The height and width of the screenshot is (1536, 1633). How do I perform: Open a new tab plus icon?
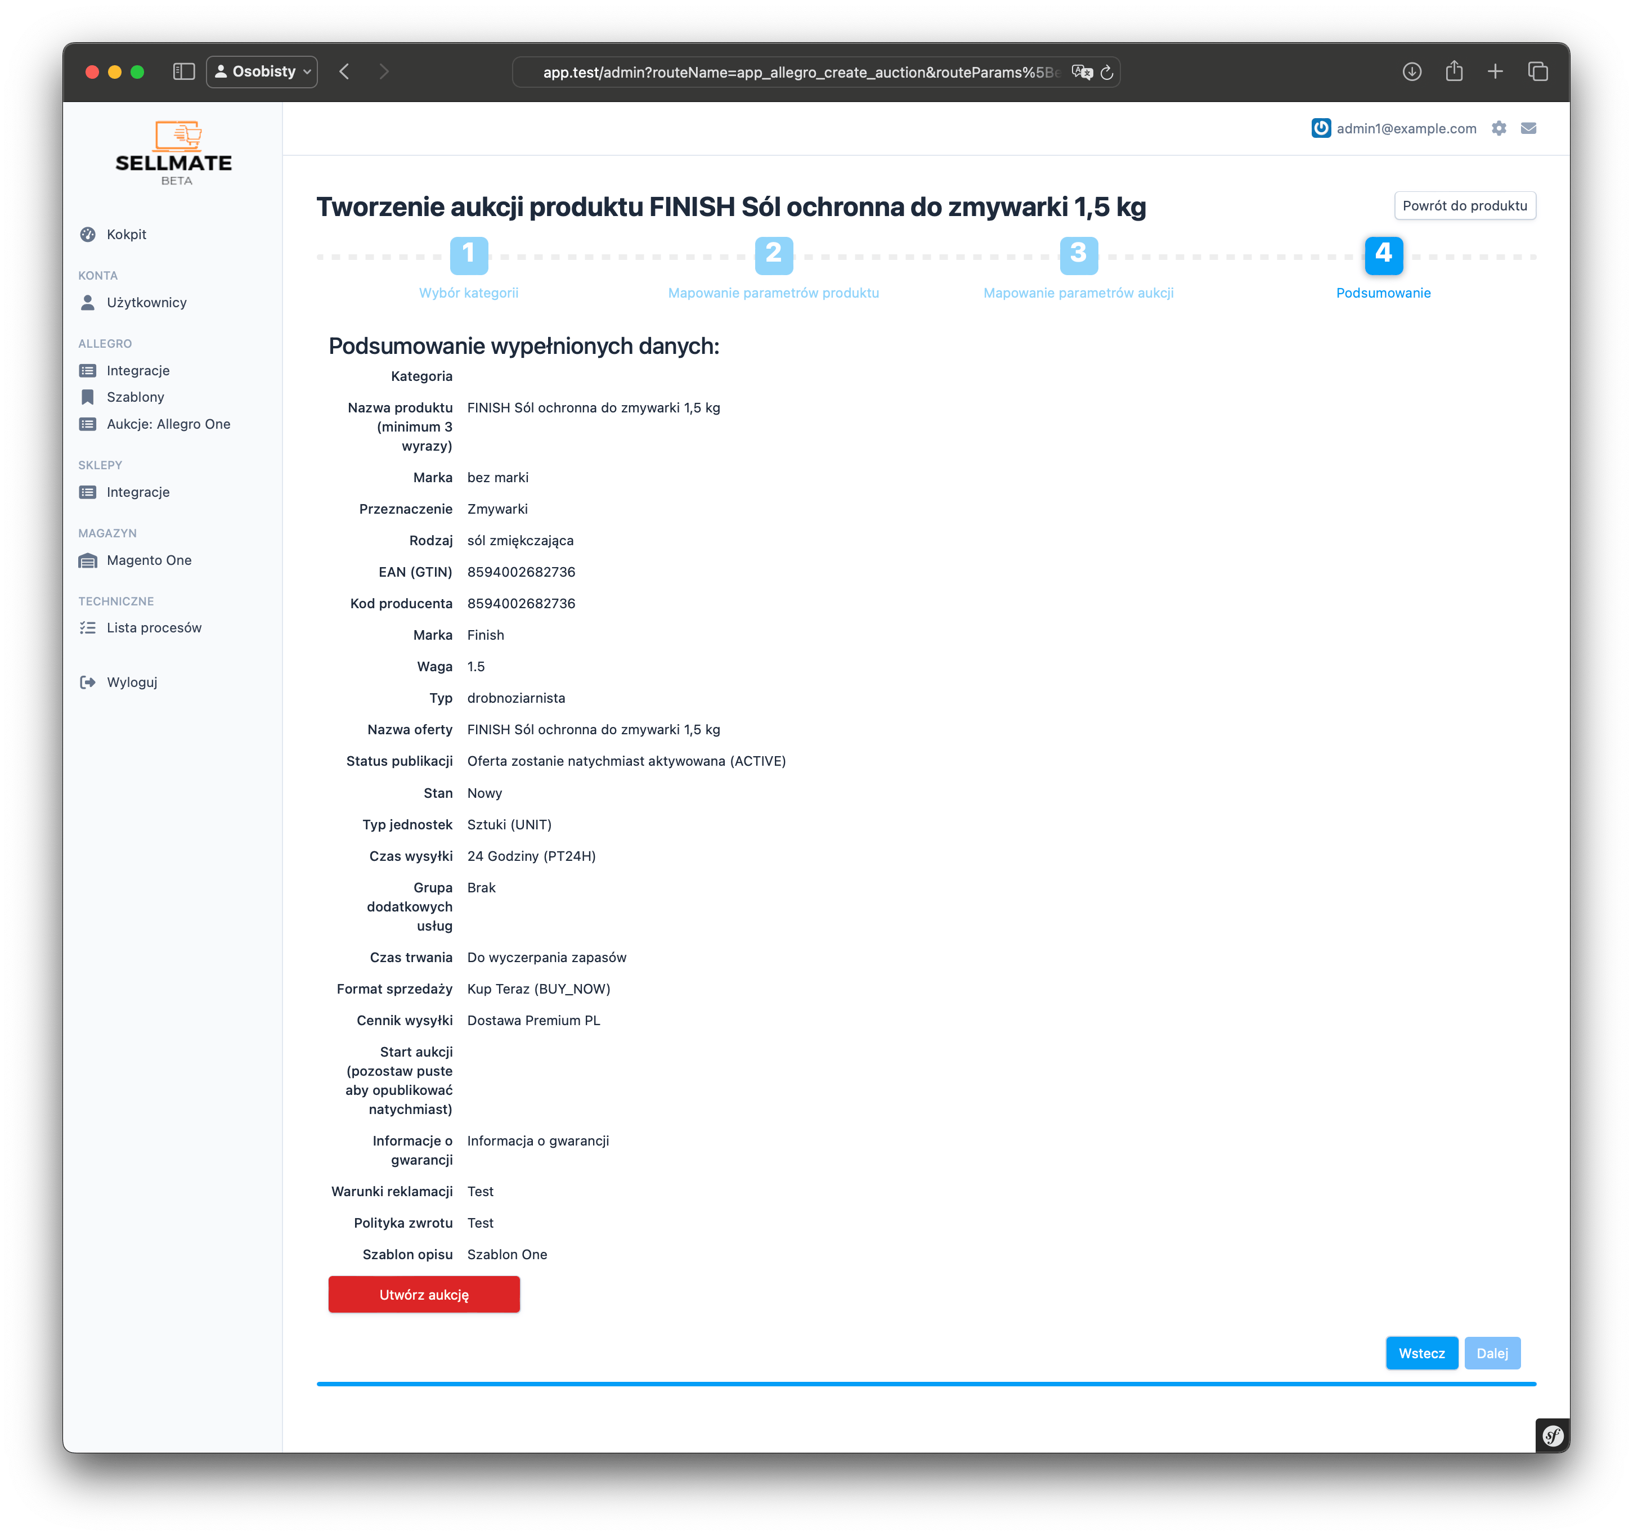coord(1495,71)
